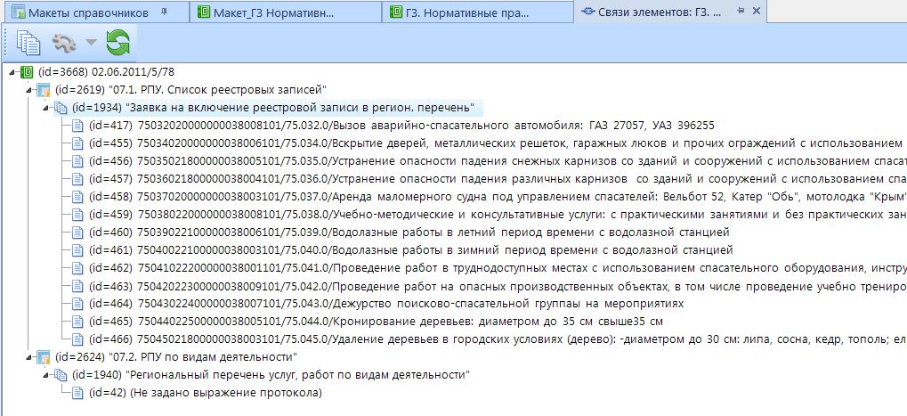The image size is (907, 416).
Task: Collapse the 07.2. РПУ по видам деятельности node
Action: coord(27,357)
